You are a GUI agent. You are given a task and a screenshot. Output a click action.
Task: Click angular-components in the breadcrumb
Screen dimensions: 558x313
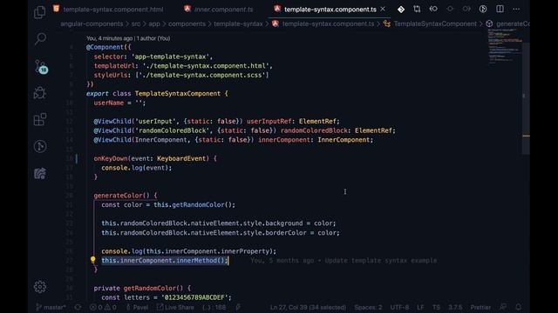(x=92, y=23)
